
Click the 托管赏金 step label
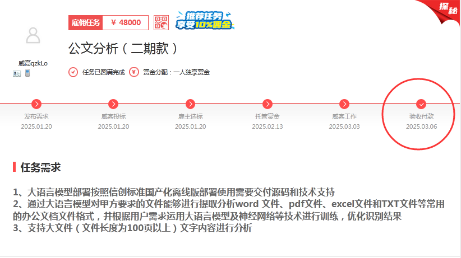coord(268,116)
